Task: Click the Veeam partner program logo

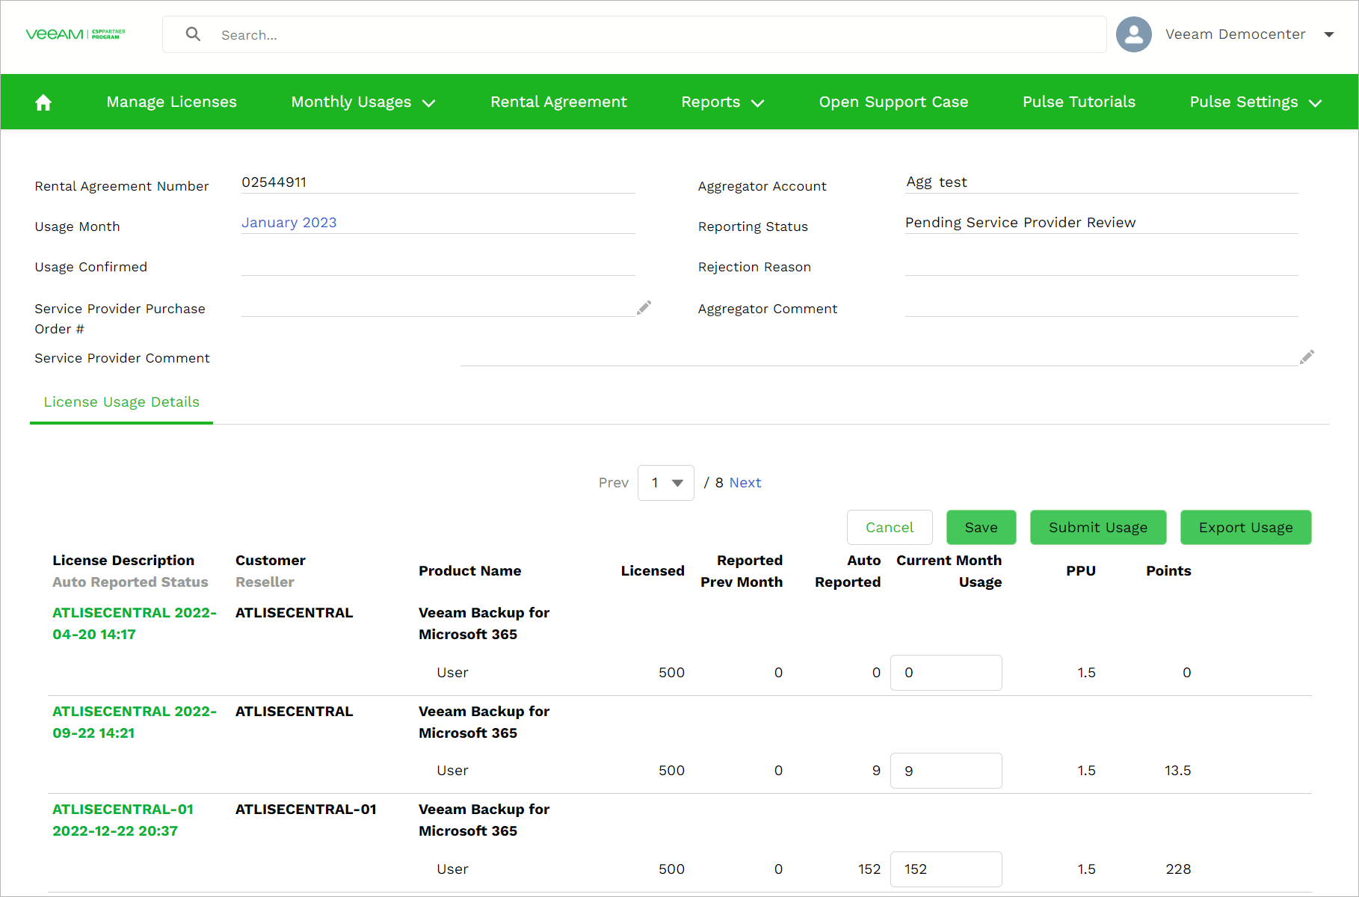Action: coord(75,34)
